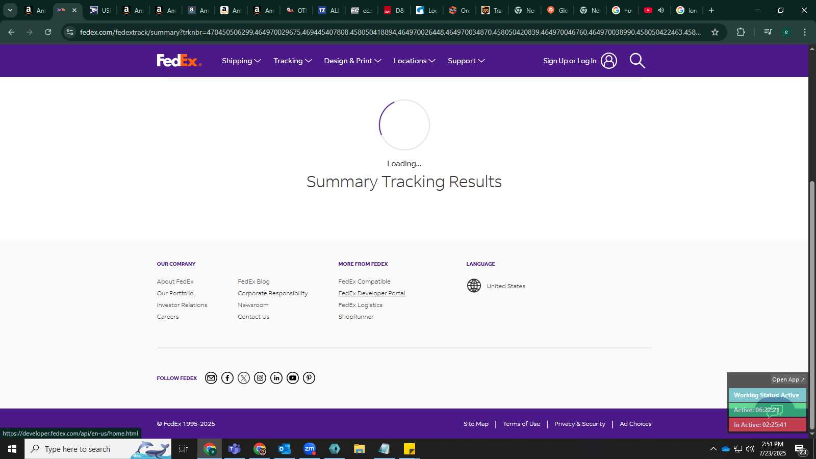Image resolution: width=816 pixels, height=459 pixels.
Task: Open Corporate Responsibility link
Action: pyautogui.click(x=273, y=293)
